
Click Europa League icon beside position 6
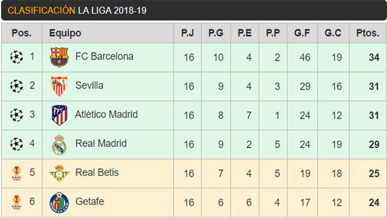[x=16, y=203]
